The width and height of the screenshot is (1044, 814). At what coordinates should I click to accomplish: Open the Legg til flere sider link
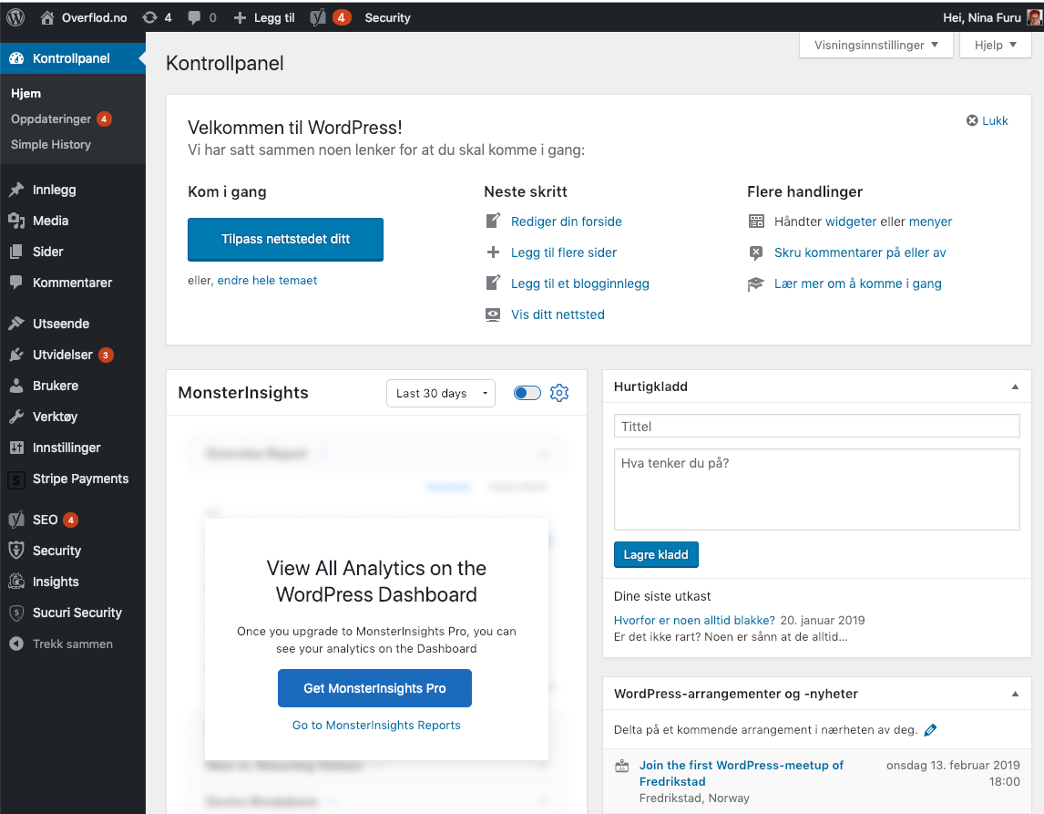pos(564,252)
